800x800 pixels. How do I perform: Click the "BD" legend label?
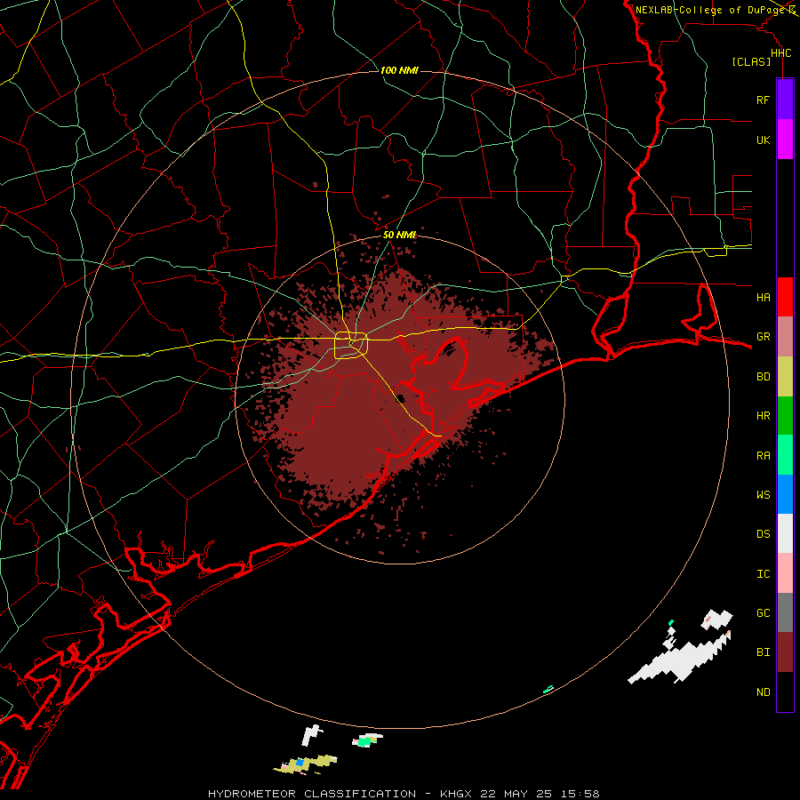tap(763, 377)
